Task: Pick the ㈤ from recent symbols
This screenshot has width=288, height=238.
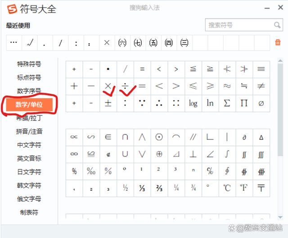Action: [x=153, y=43]
